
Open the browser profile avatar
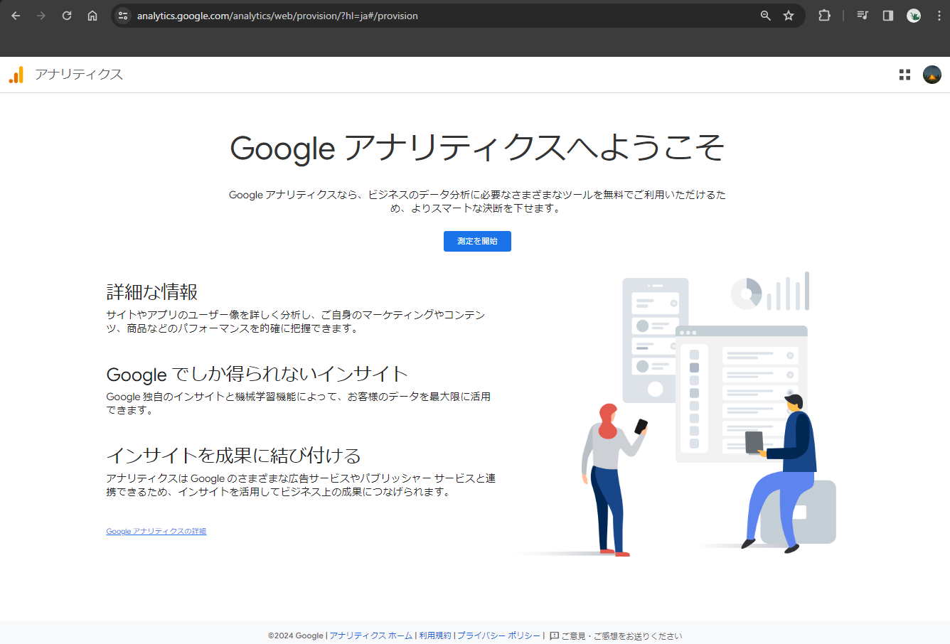(914, 16)
